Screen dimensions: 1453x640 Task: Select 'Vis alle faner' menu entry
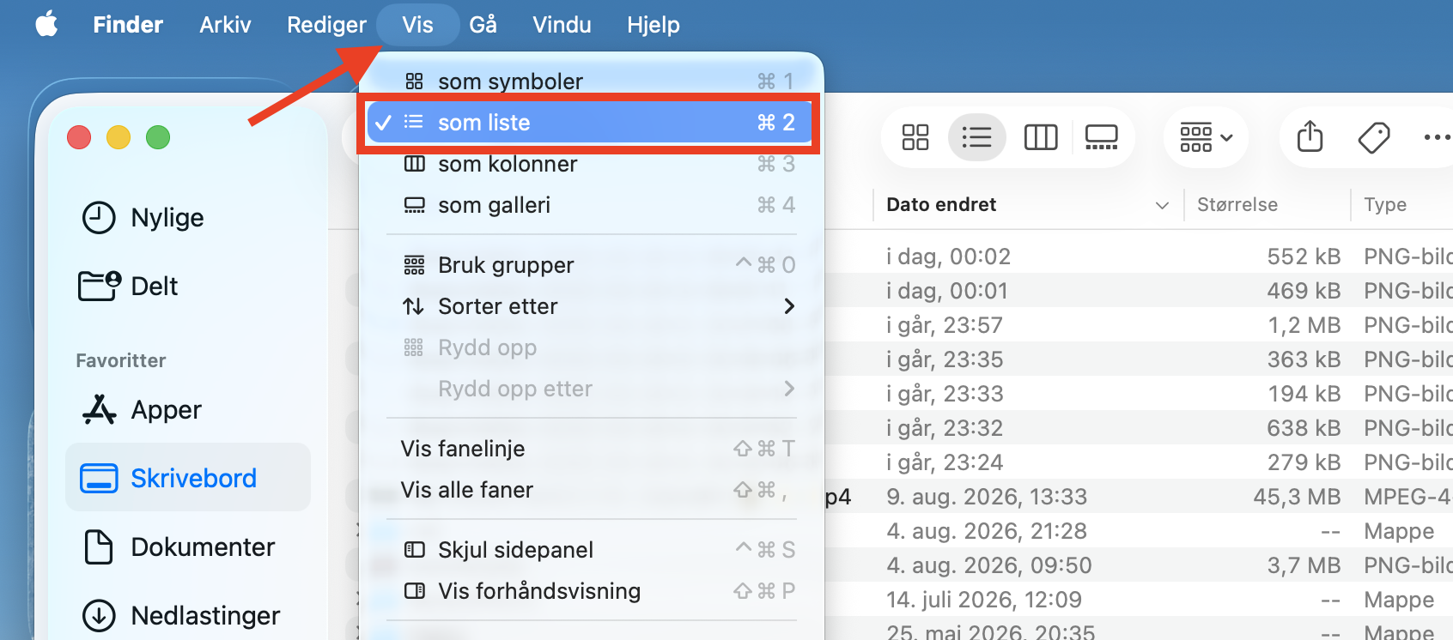click(591, 490)
